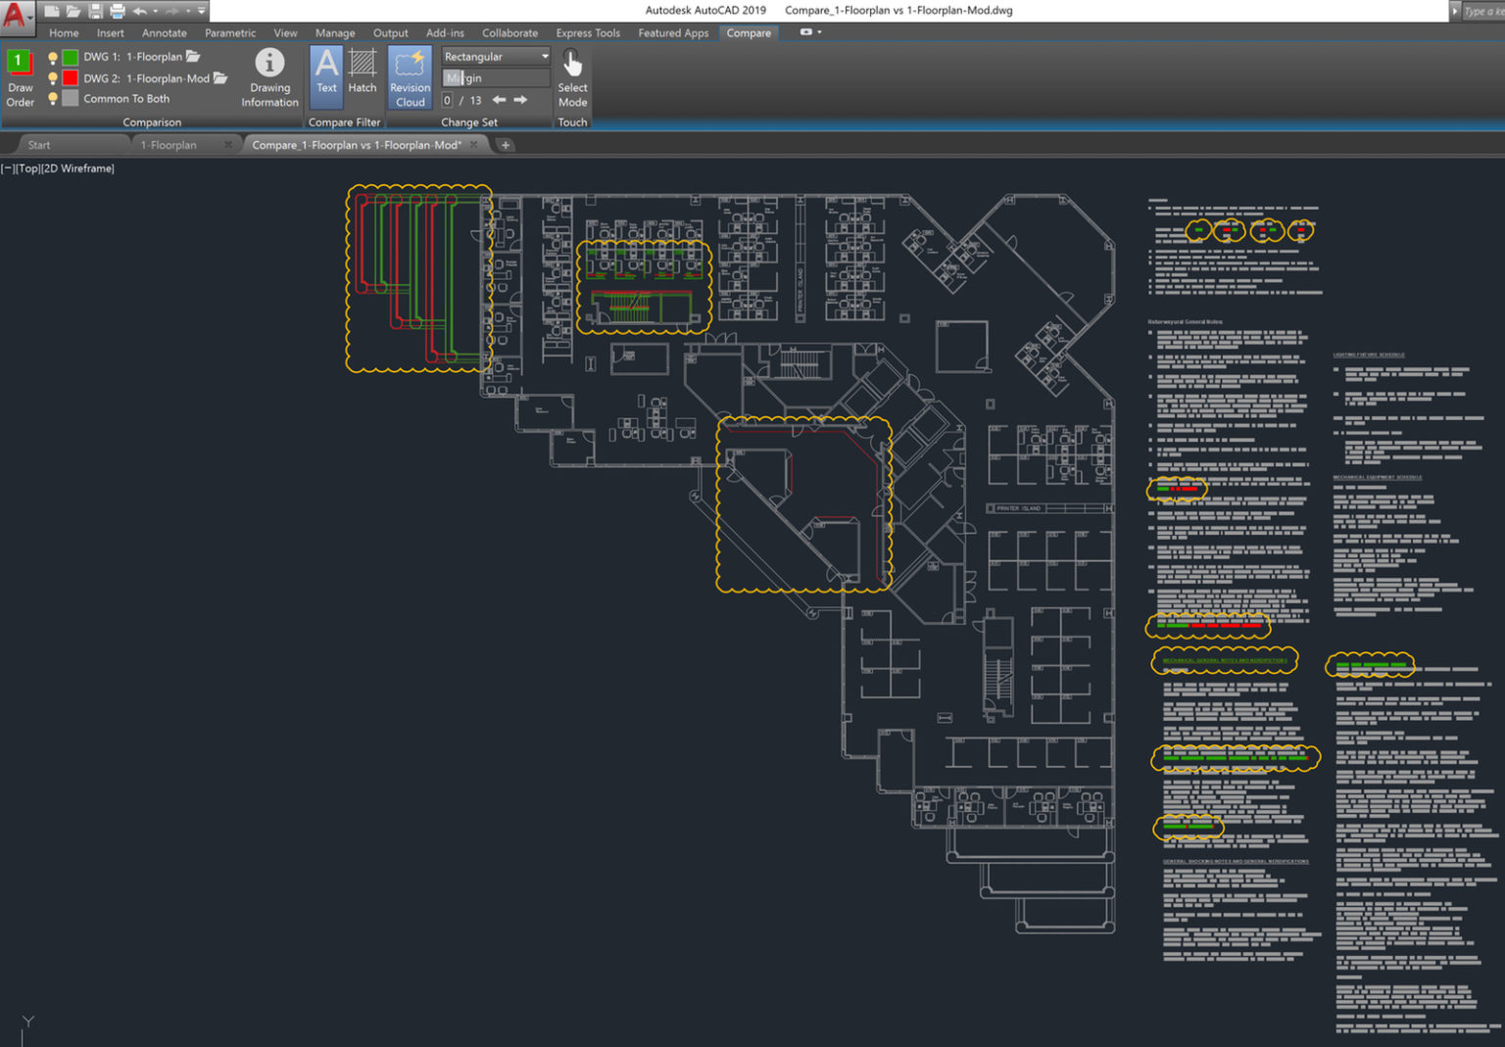Switch to the 1-Floorplan drawing tab
The image size is (1505, 1047).
pyautogui.click(x=169, y=144)
